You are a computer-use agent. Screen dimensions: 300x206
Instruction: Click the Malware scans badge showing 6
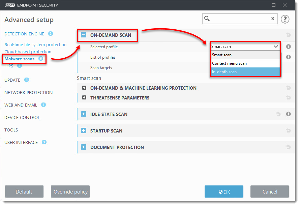tap(41, 58)
